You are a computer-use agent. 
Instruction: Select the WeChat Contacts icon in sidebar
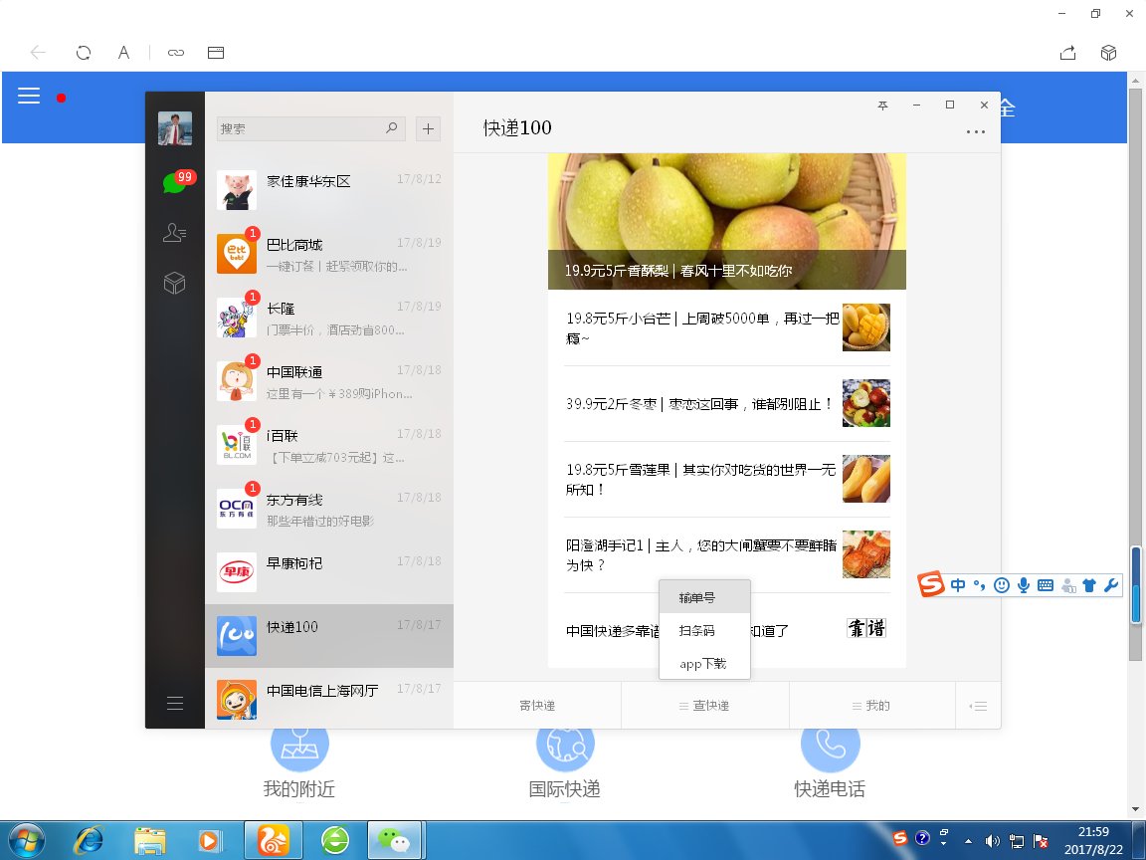coord(174,232)
